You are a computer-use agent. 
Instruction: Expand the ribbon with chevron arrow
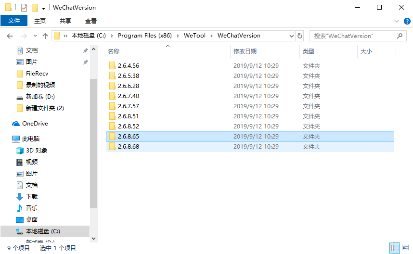[x=397, y=21]
